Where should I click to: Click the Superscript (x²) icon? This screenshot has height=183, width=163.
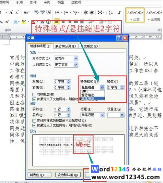[7, 21]
